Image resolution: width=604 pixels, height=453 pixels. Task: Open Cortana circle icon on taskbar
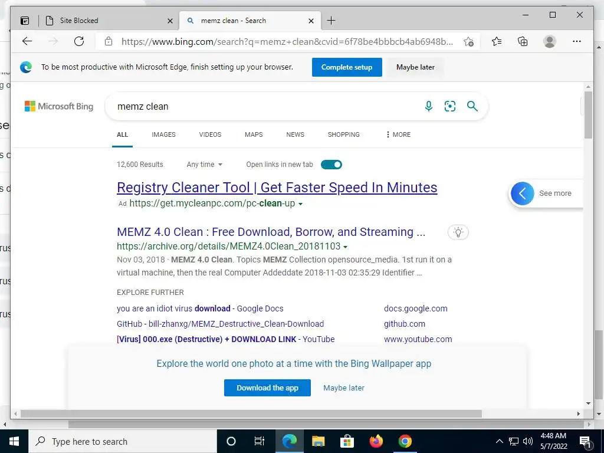(231, 441)
